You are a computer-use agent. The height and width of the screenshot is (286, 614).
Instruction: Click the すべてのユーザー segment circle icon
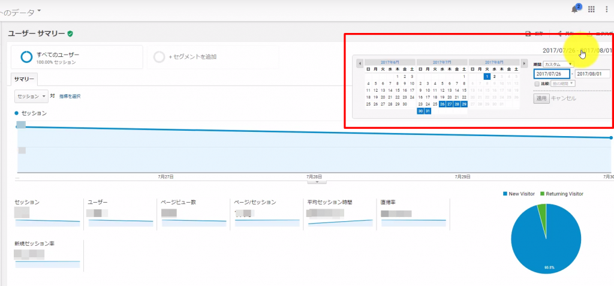pyautogui.click(x=26, y=57)
